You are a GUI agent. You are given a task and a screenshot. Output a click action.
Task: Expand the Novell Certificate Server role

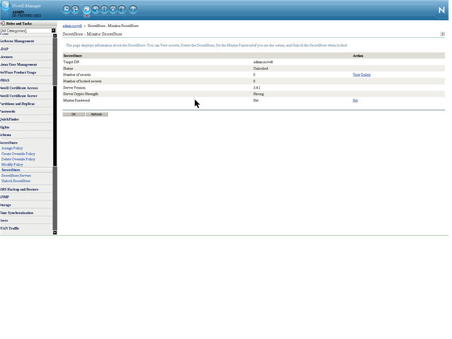pyautogui.click(x=19, y=95)
